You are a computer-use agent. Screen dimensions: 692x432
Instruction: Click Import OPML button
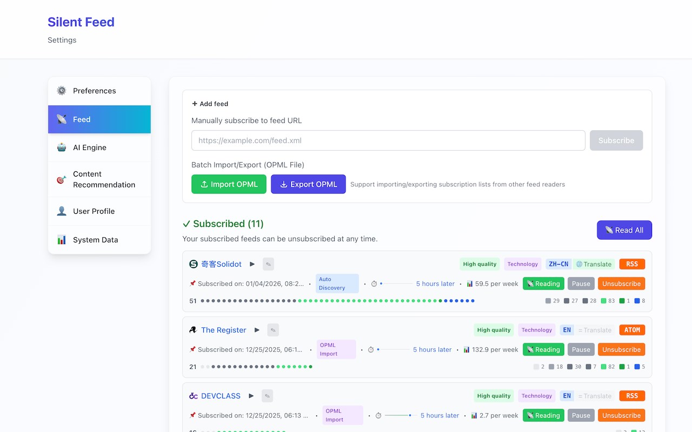tap(229, 184)
